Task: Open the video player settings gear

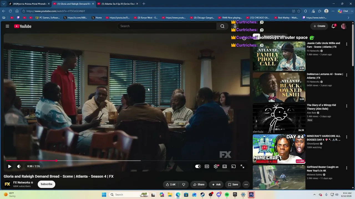Action: [216, 166]
